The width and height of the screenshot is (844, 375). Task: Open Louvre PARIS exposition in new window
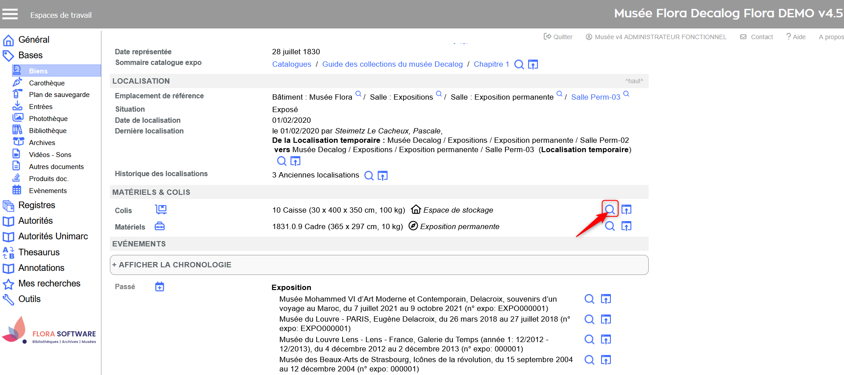(x=606, y=319)
